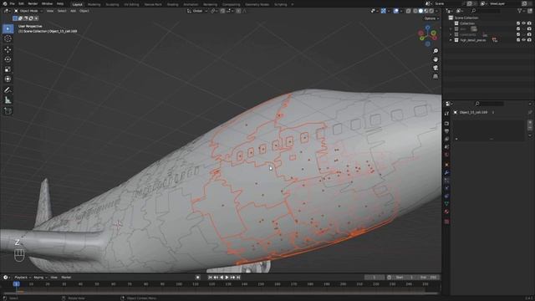Viewport: 535px width, 301px height.
Task: Open the pivot point dropdown
Action: (214, 11)
